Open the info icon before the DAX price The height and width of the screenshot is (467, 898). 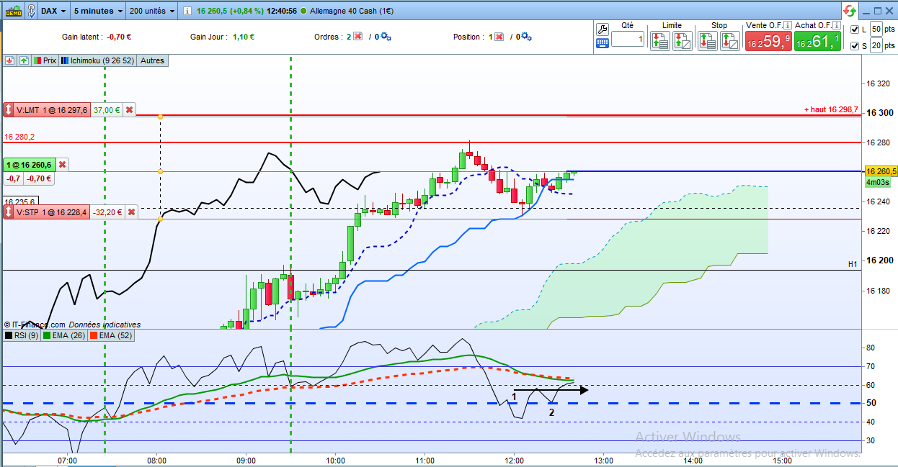(x=187, y=12)
